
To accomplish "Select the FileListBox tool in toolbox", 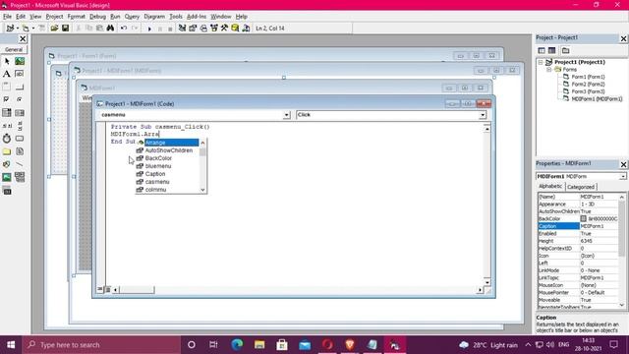I will 20,151.
